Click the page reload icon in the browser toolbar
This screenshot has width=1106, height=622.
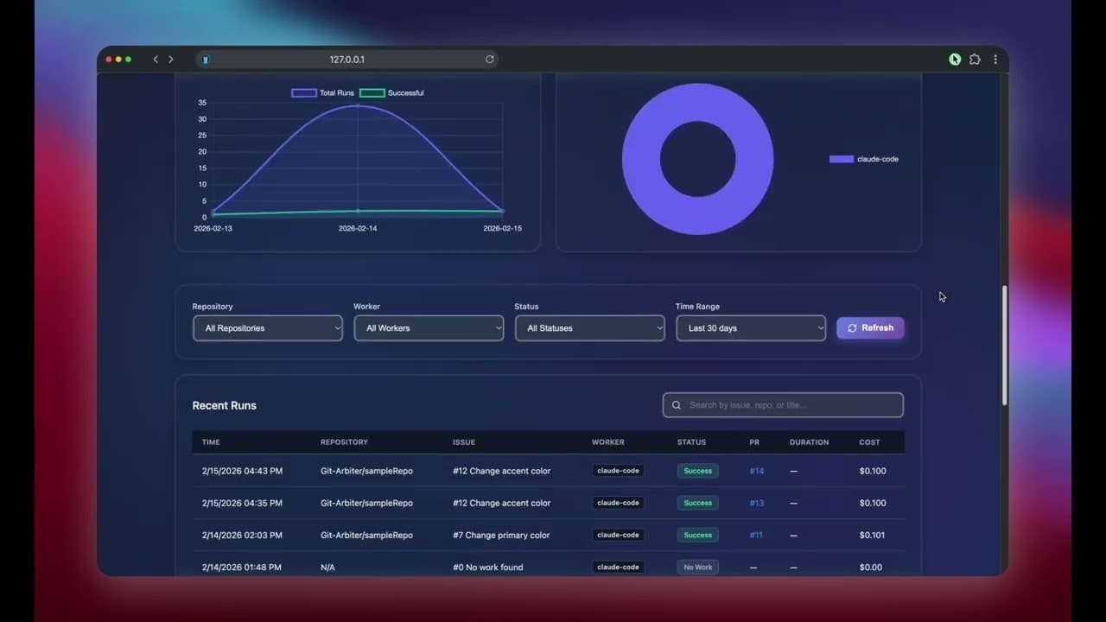(x=490, y=60)
